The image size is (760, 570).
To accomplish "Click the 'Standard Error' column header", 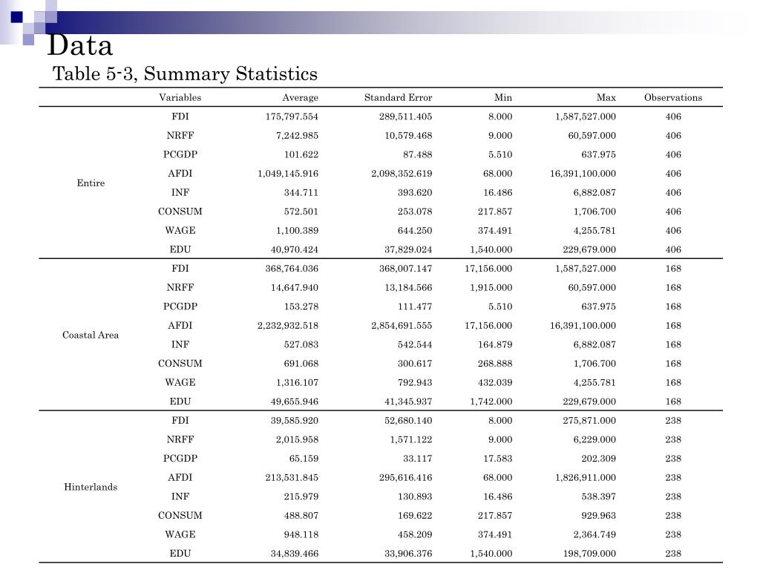I will click(x=398, y=97).
